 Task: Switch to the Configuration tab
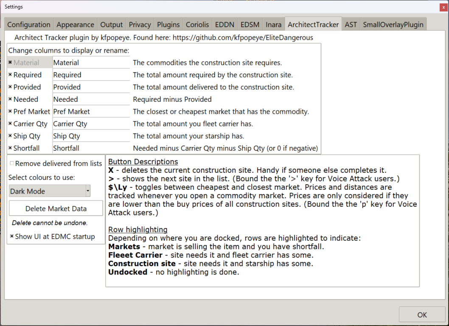click(28, 25)
